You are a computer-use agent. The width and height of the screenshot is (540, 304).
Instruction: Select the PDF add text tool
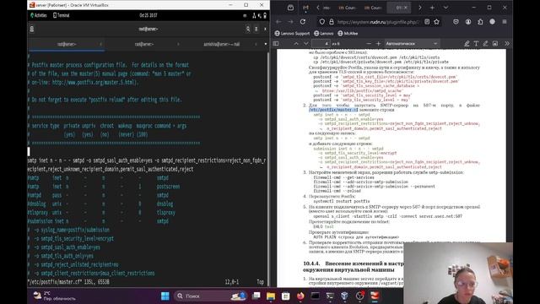(476, 44)
